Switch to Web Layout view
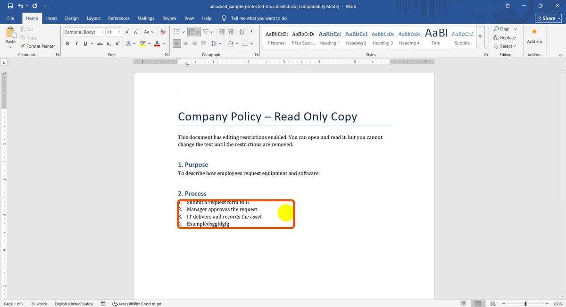This screenshot has width=566, height=307. (x=493, y=303)
